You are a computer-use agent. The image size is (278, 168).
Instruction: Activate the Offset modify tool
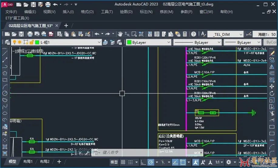click(x=272, y=73)
